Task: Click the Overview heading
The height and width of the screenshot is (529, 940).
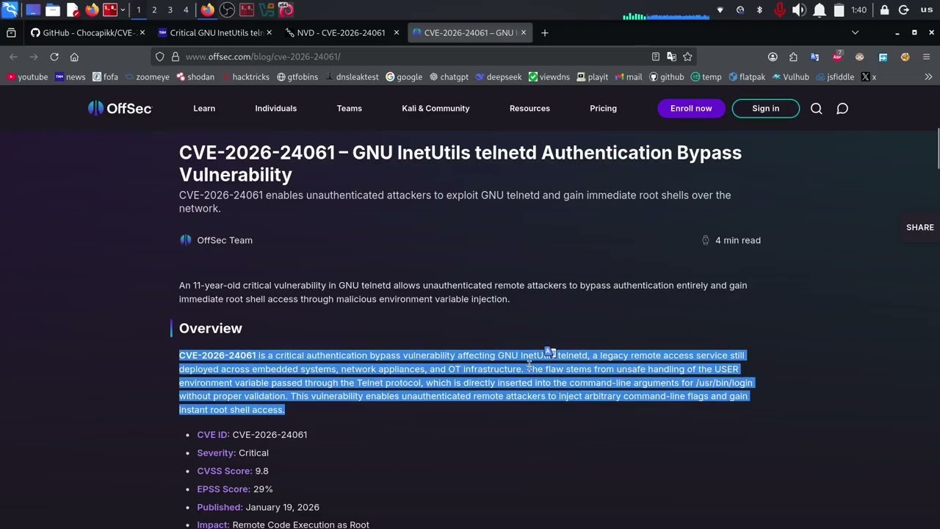Action: pos(210,328)
